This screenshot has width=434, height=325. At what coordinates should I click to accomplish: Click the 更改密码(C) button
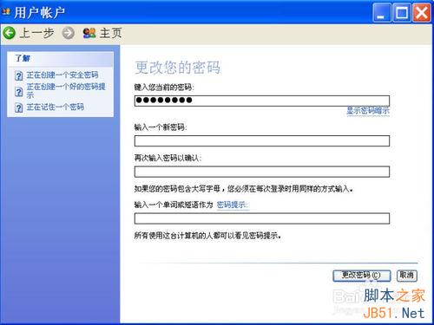362,276
